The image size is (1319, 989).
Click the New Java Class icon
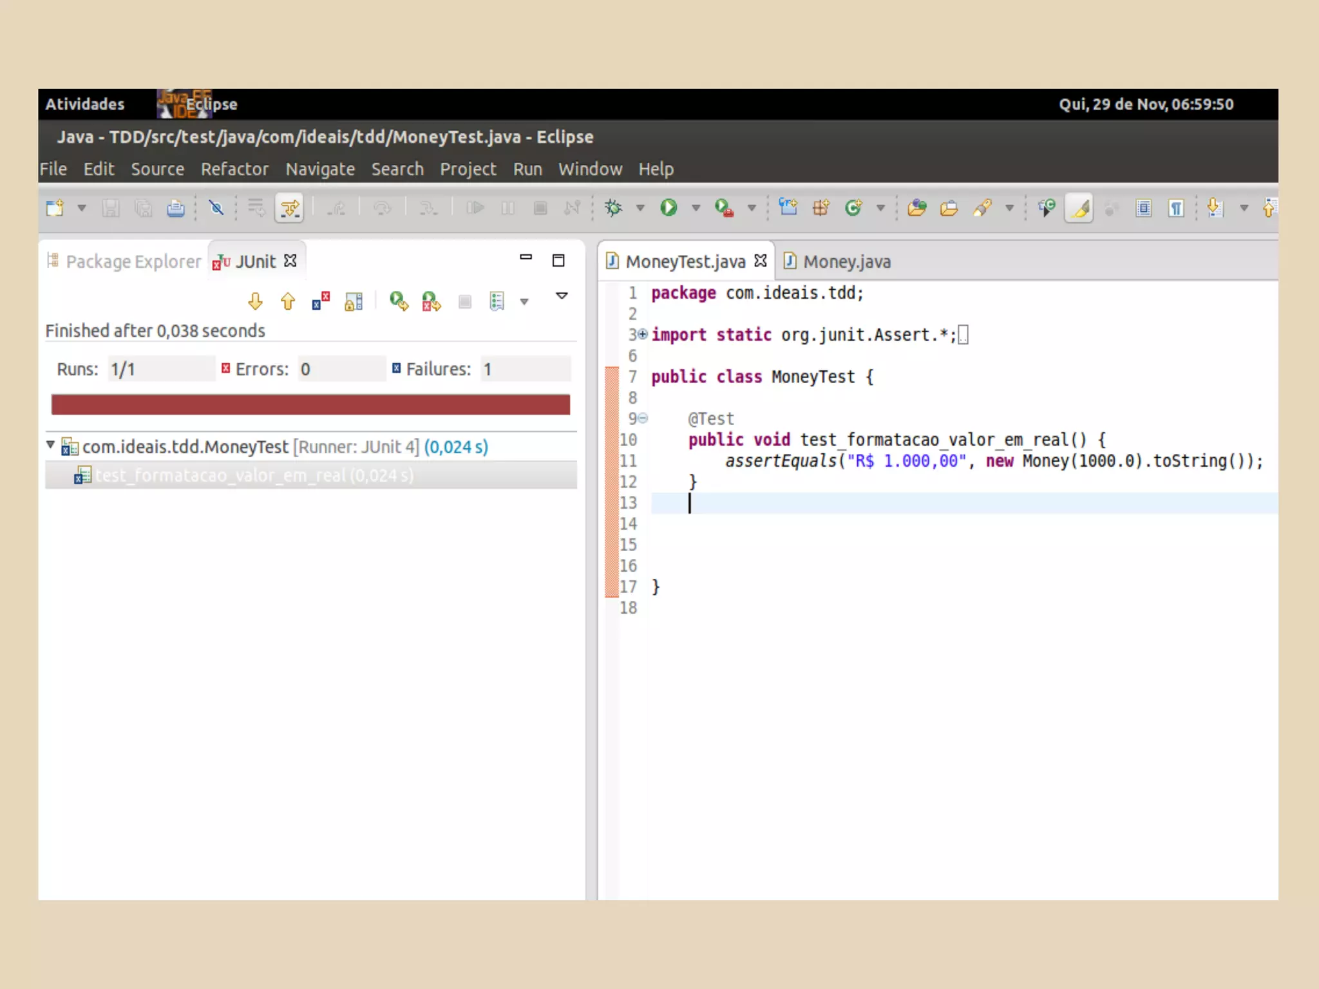(853, 207)
